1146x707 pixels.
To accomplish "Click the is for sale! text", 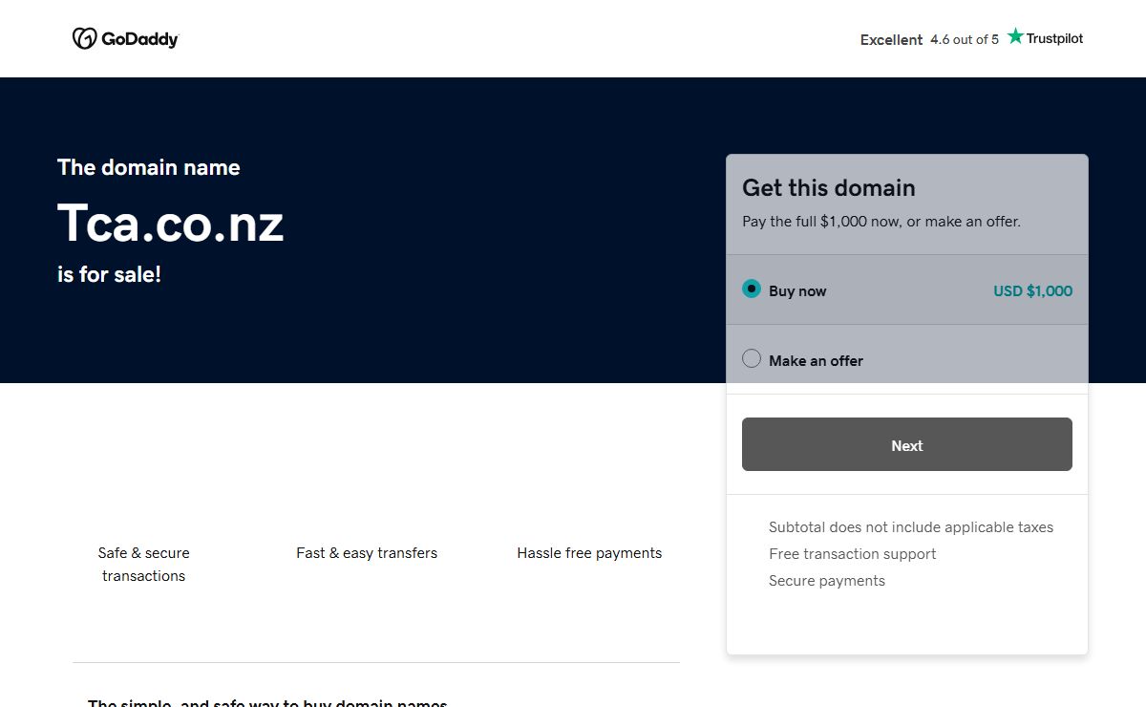I will 109,275.
